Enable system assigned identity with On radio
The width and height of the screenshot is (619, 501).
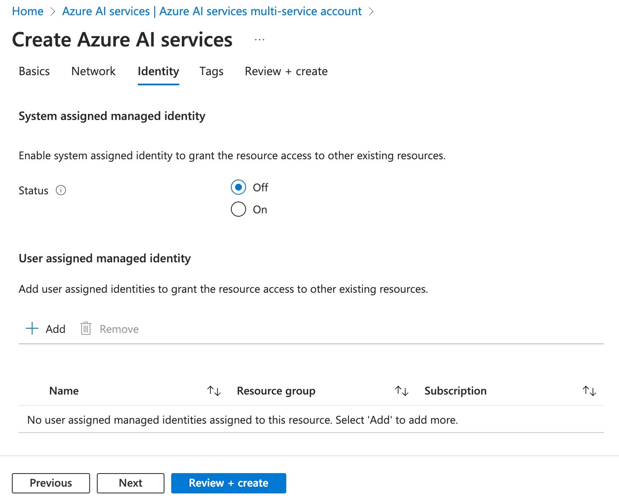click(238, 209)
